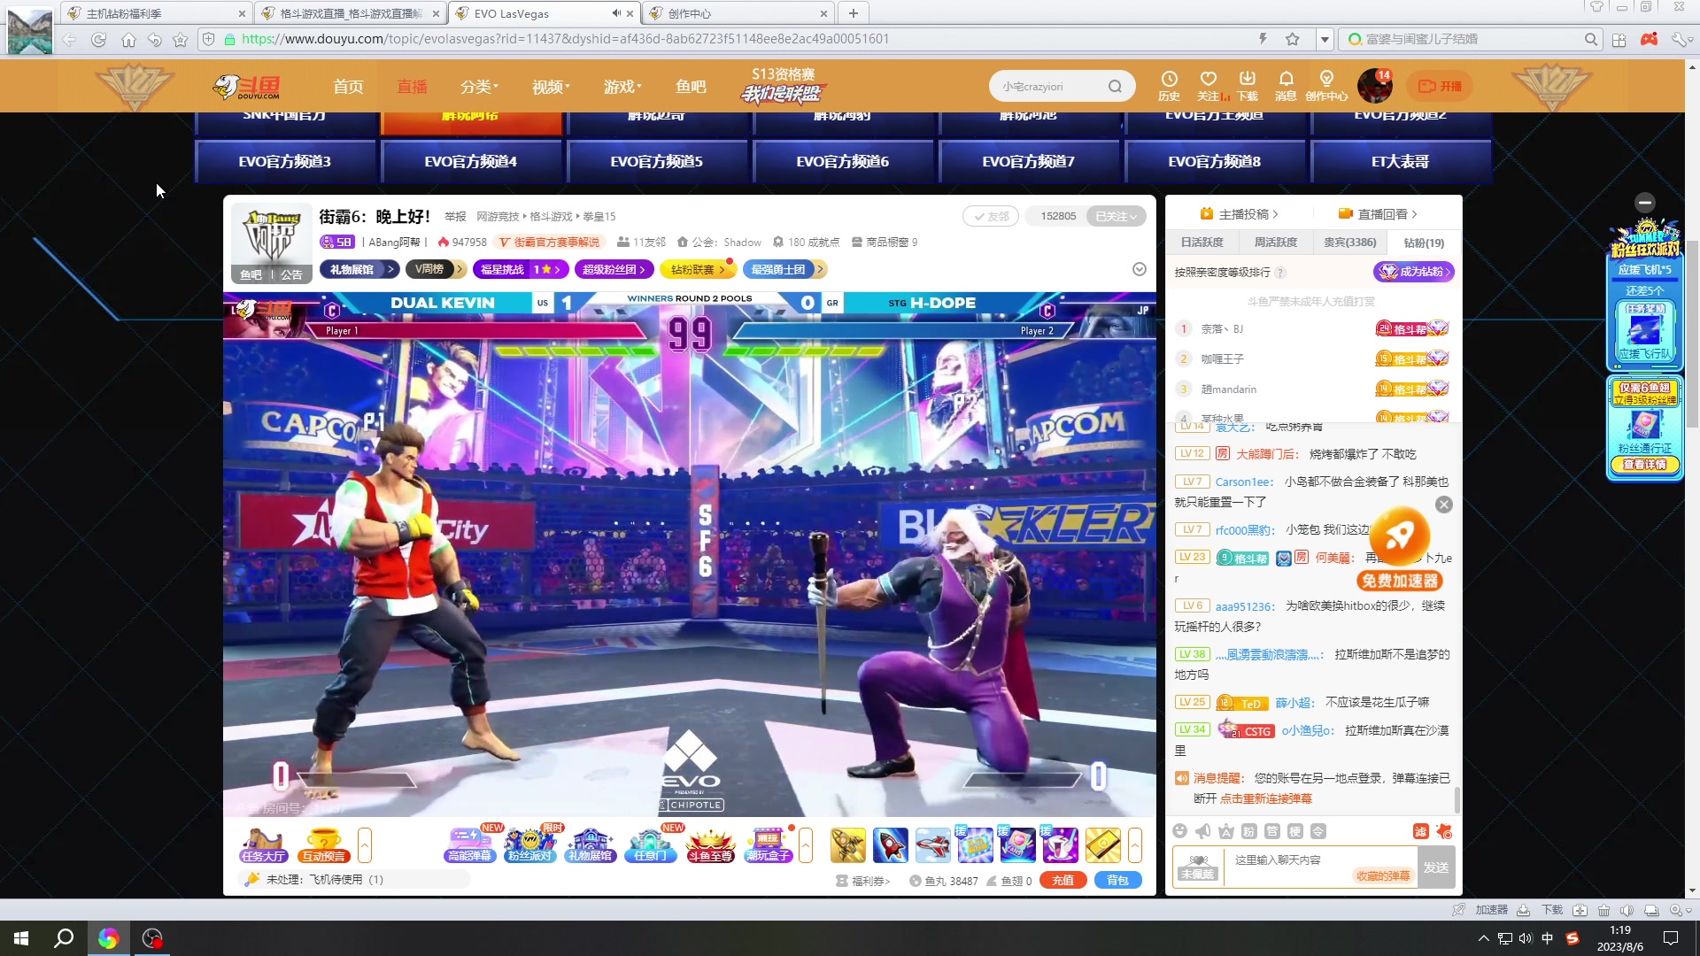
Task: Open the 潮玩盒子 box icon
Action: pyautogui.click(x=769, y=845)
